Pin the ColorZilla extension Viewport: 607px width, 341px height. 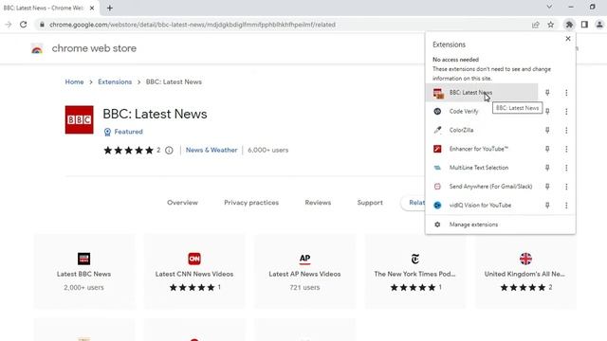(547, 130)
